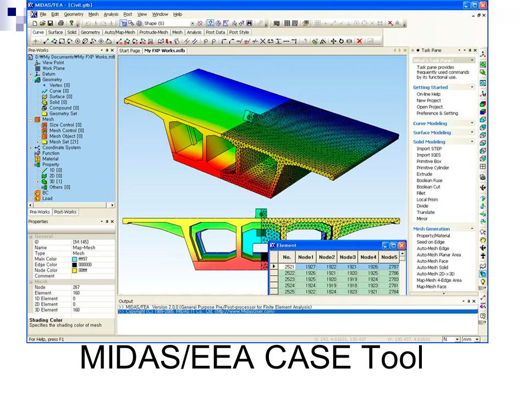Image resolution: width=528 pixels, height=396 pixels.
Task: Collapse General section in Properties panel
Action: tap(31, 237)
